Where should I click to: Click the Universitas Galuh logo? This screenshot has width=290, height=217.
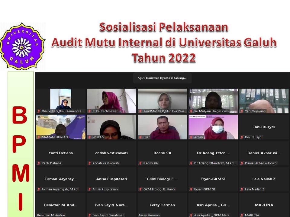tap(22, 46)
